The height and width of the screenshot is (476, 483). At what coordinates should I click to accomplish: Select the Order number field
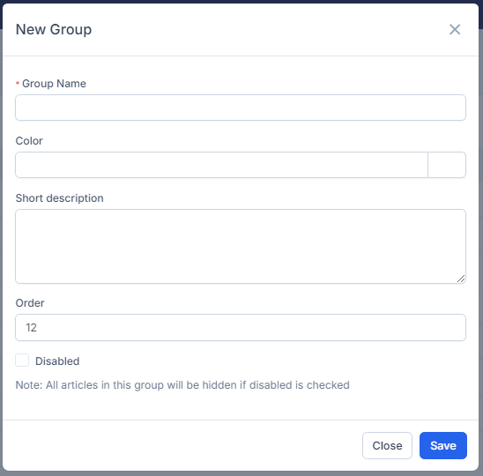pos(241,328)
